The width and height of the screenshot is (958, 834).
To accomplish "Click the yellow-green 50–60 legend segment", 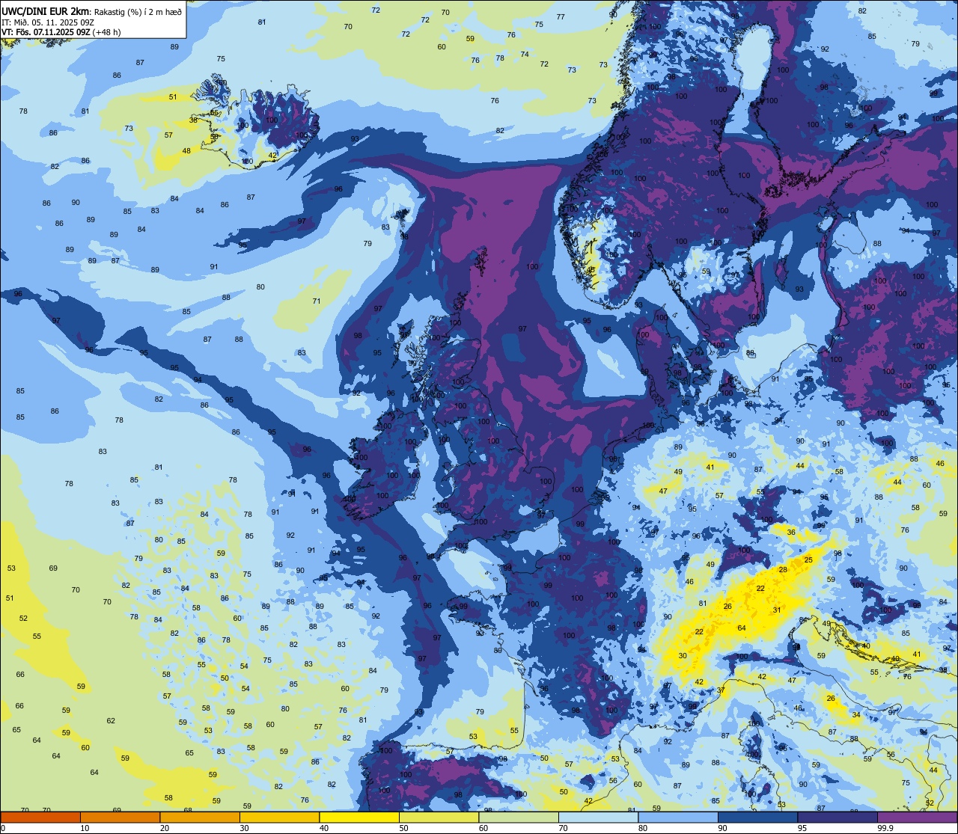I will (439, 817).
